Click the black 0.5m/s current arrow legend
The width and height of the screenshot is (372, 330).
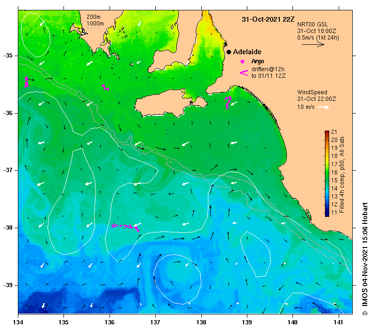pos(313,44)
